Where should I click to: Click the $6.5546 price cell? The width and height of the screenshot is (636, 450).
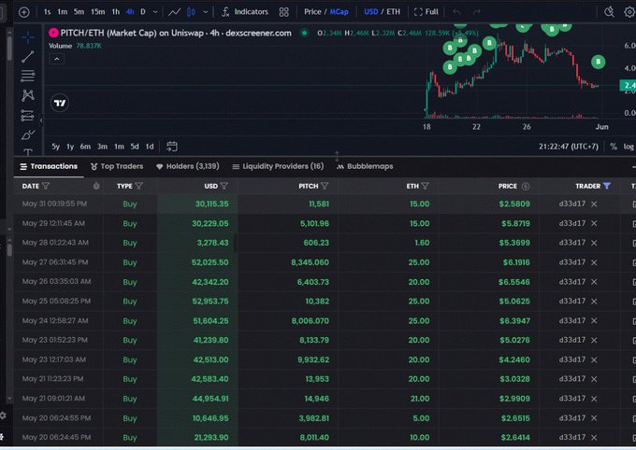pos(513,282)
